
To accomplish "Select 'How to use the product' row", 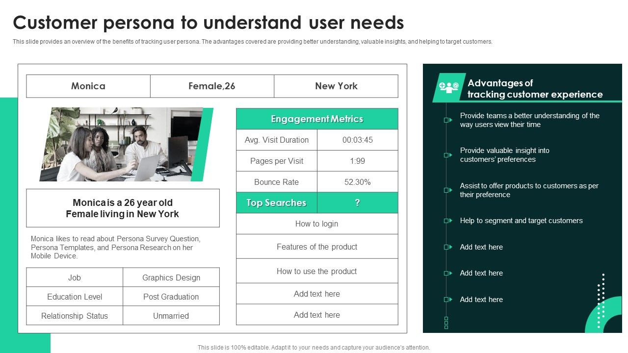I will 317,271.
